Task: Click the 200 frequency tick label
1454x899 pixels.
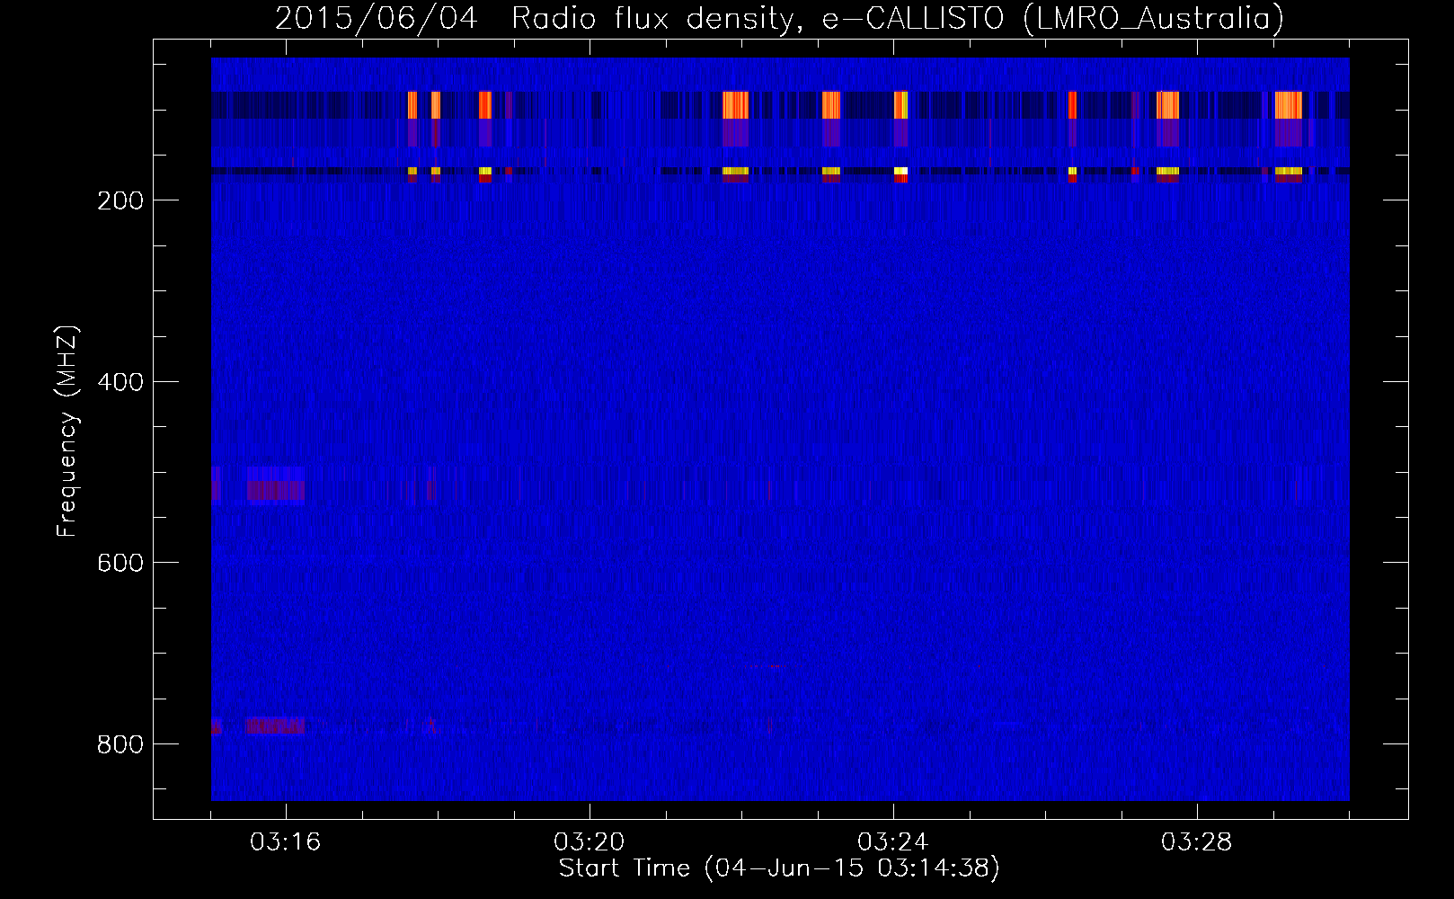Action: point(120,200)
